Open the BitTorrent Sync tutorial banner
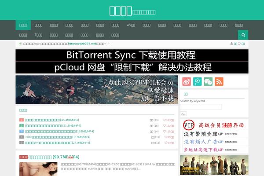The image size is (264, 176). pos(132,55)
